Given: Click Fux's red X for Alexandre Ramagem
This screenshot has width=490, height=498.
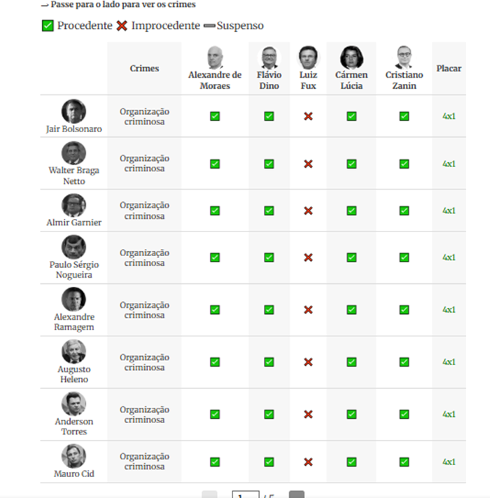Looking at the screenshot, I should click(308, 310).
